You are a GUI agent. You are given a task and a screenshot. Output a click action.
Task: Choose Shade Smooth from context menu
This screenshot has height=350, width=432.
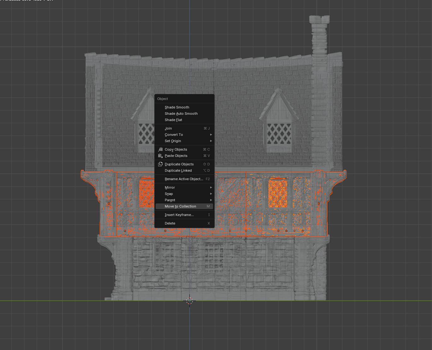click(x=177, y=107)
